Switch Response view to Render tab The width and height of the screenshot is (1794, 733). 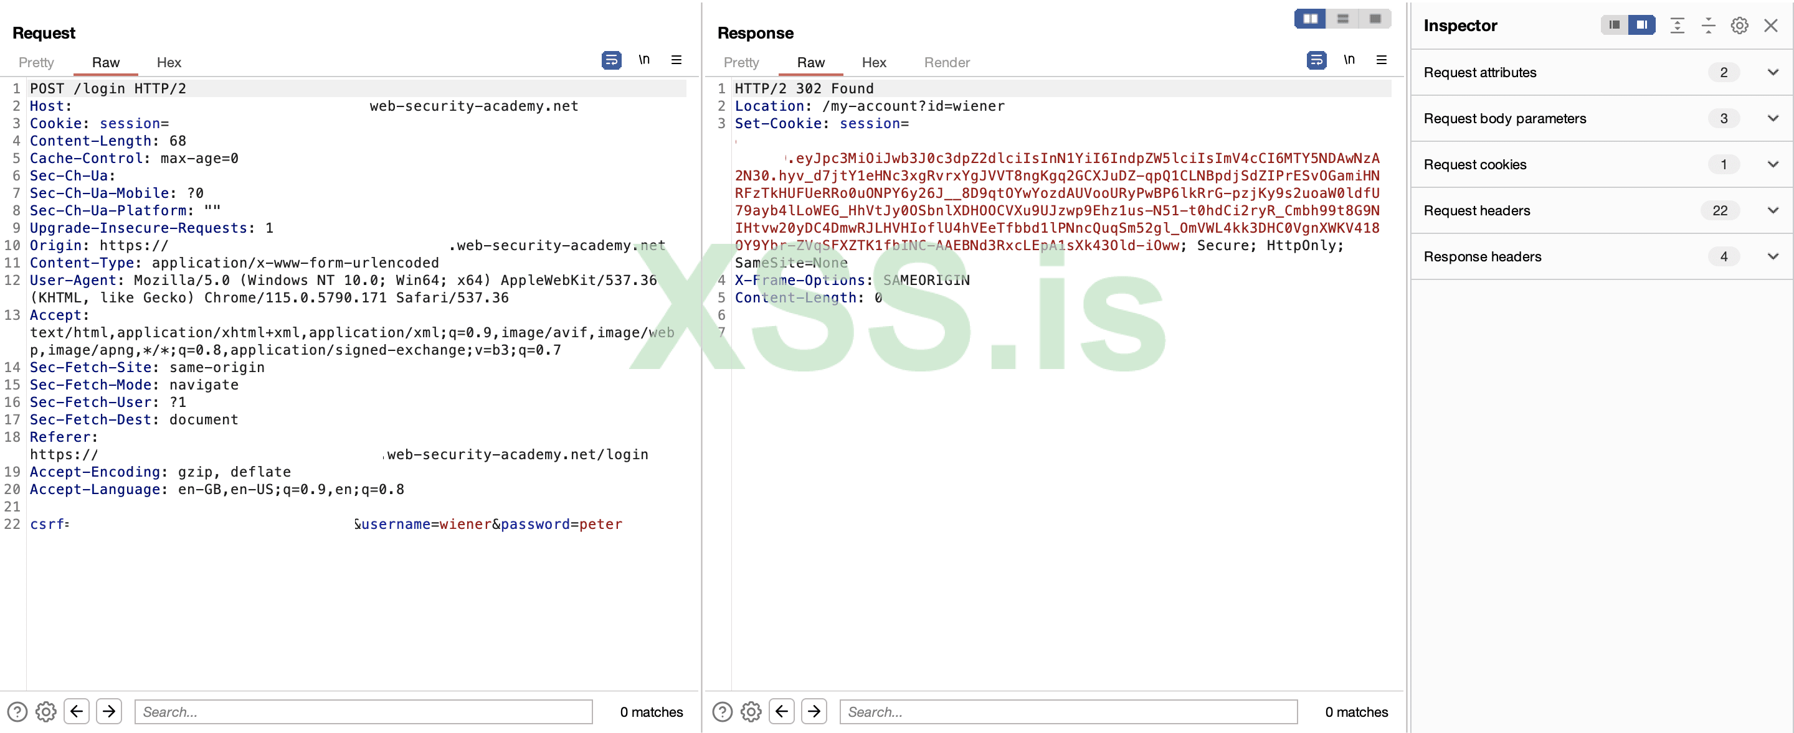(946, 63)
